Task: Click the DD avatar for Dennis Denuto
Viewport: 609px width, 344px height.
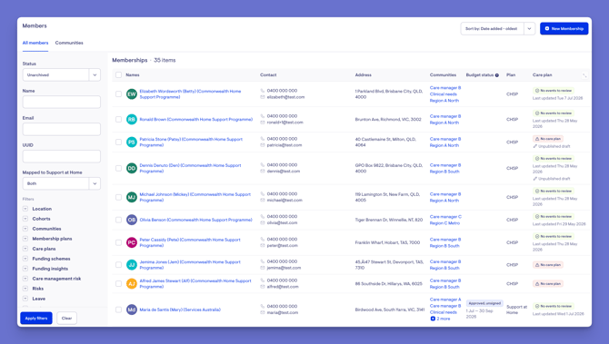Action: tap(132, 168)
